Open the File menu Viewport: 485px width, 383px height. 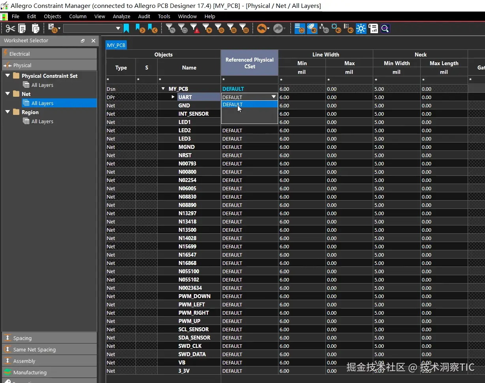(x=15, y=16)
